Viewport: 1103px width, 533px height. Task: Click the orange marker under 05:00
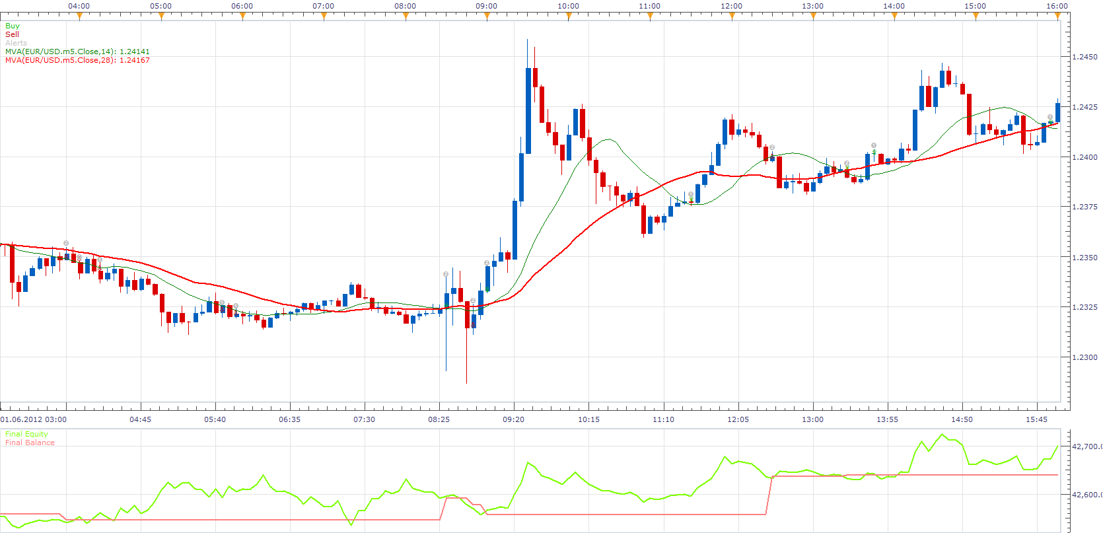pos(161,17)
